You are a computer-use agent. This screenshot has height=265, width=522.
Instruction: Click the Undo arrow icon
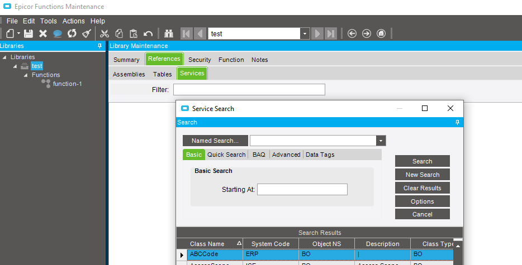pos(148,33)
